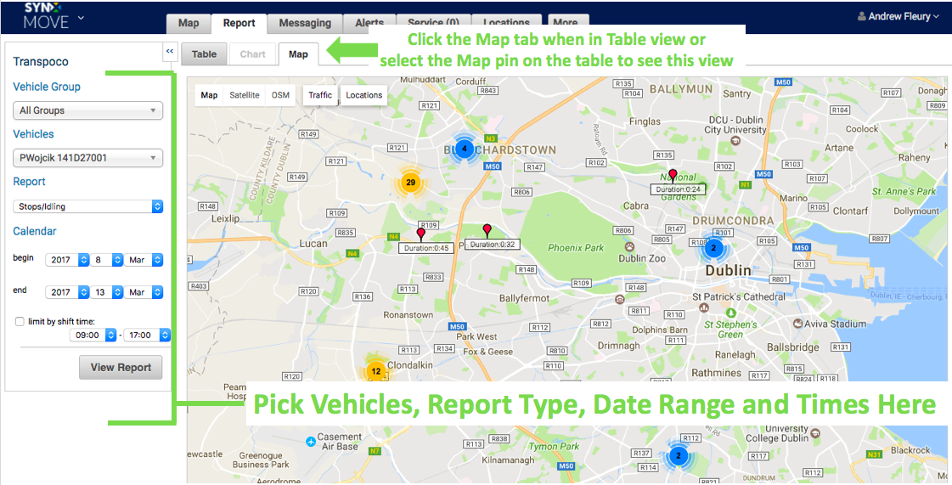
Task: Click the Transpoco company name
Action: click(41, 61)
